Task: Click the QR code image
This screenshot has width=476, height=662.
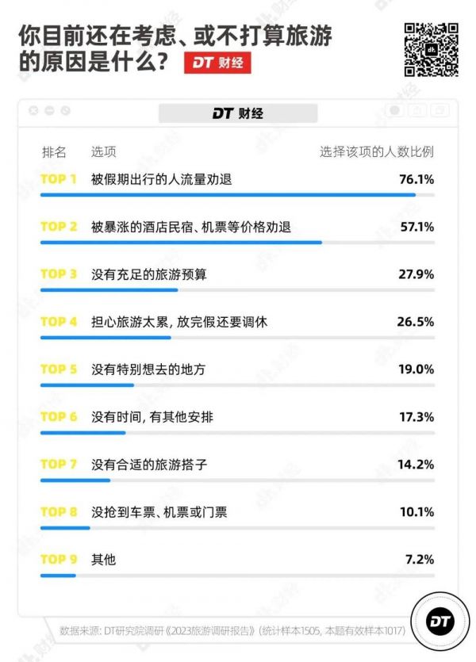Action: (432, 49)
